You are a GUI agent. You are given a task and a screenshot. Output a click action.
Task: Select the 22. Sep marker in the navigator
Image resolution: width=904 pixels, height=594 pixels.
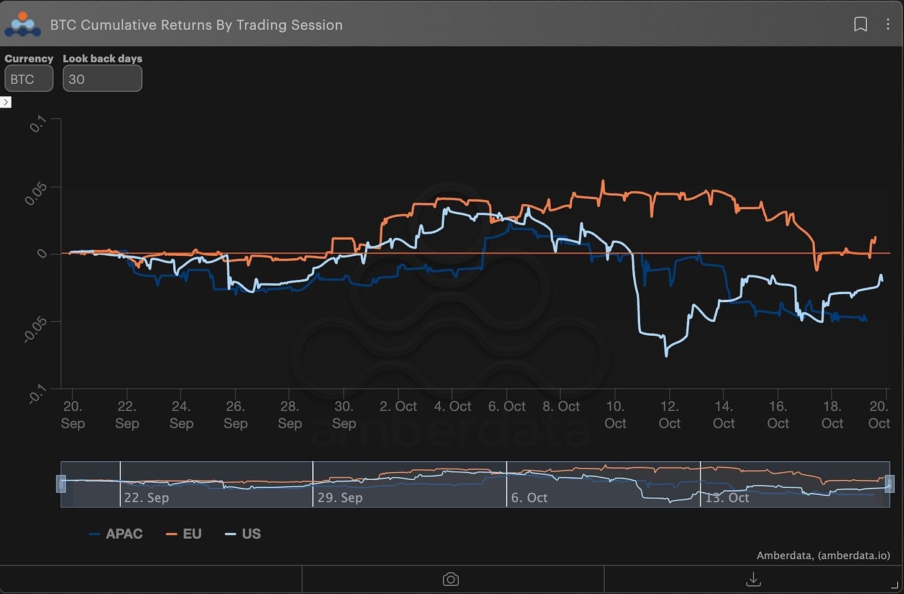pyautogui.click(x=146, y=498)
